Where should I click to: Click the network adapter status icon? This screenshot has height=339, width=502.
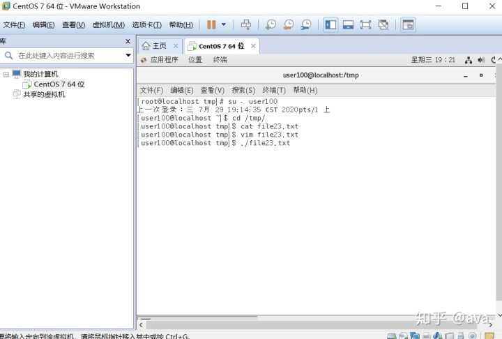point(415,335)
